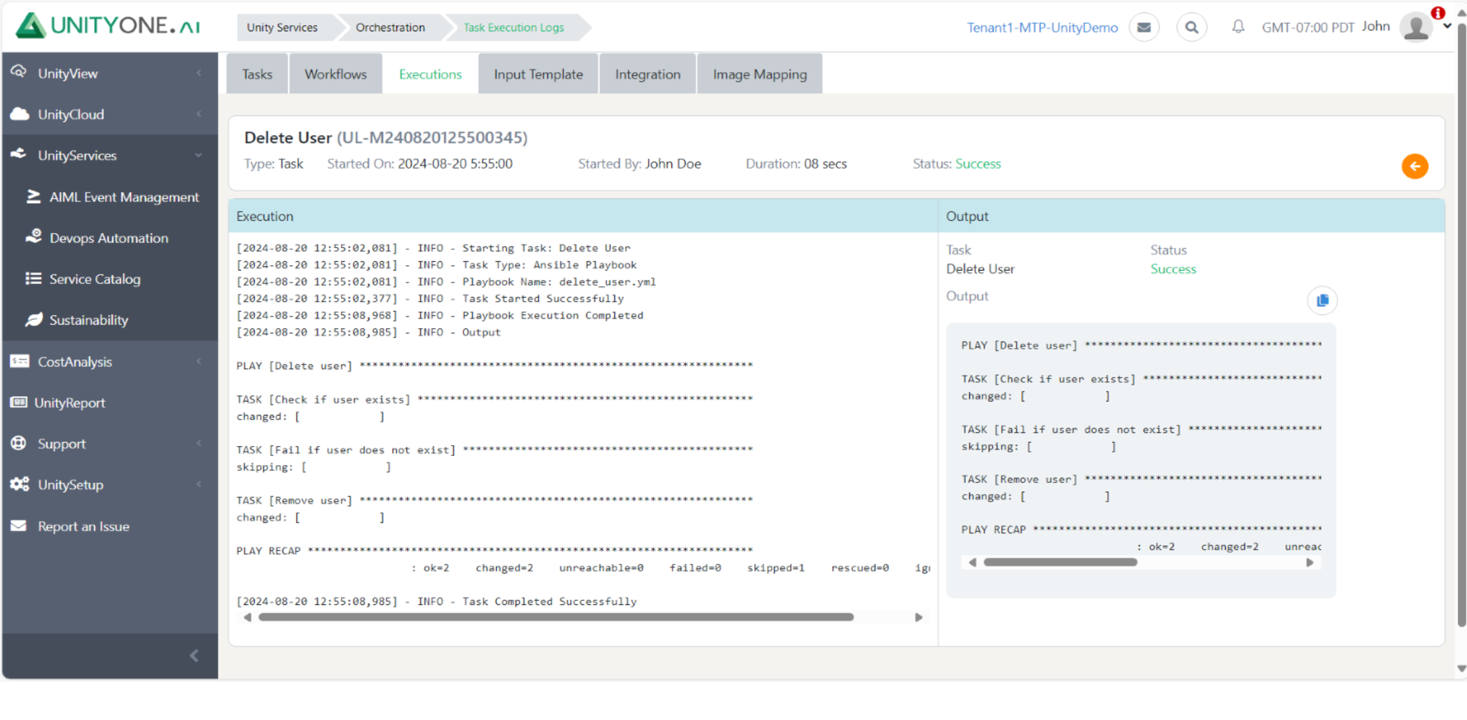This screenshot has height=720, width=1467.
Task: Click 'Playbook Name: delete_user.yml' log line
Action: (x=559, y=282)
